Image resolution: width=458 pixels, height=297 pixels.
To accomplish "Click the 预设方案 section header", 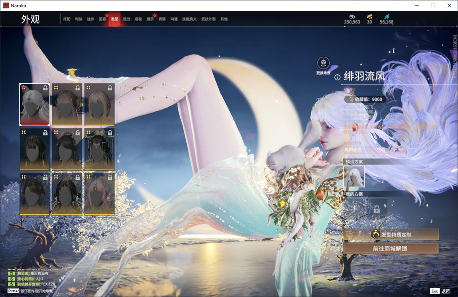I will click(354, 162).
